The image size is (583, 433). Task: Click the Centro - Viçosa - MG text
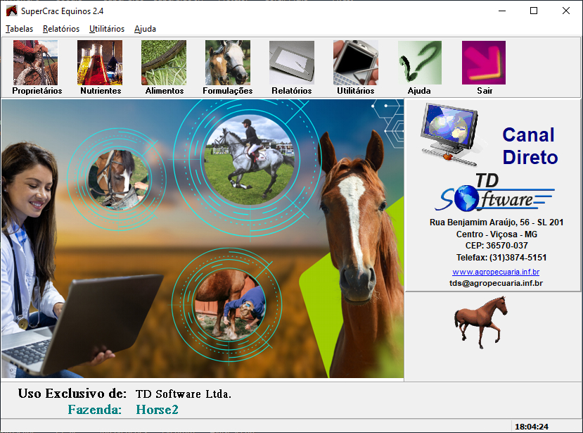tap(496, 234)
